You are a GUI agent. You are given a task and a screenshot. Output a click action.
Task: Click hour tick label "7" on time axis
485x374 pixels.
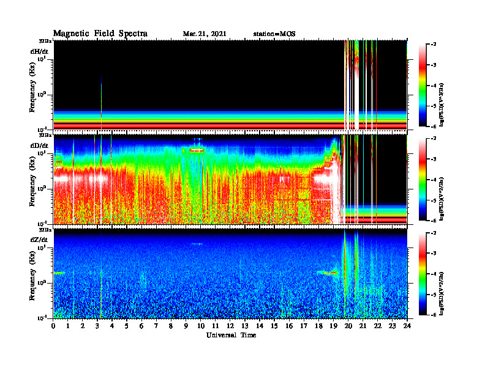click(157, 326)
